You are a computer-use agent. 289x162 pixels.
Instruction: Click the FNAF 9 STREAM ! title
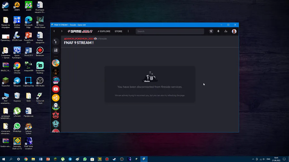coord(79,43)
